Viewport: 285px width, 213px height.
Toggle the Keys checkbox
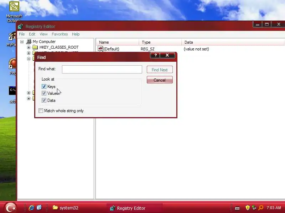44,86
